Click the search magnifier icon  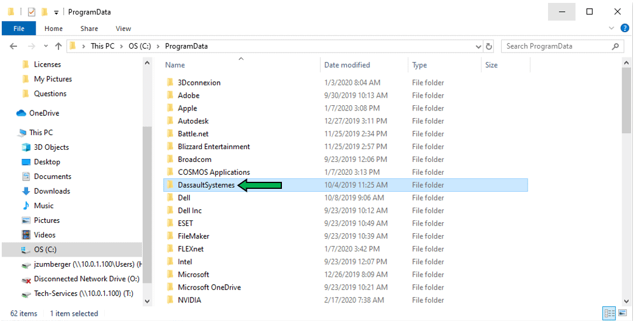coord(615,46)
